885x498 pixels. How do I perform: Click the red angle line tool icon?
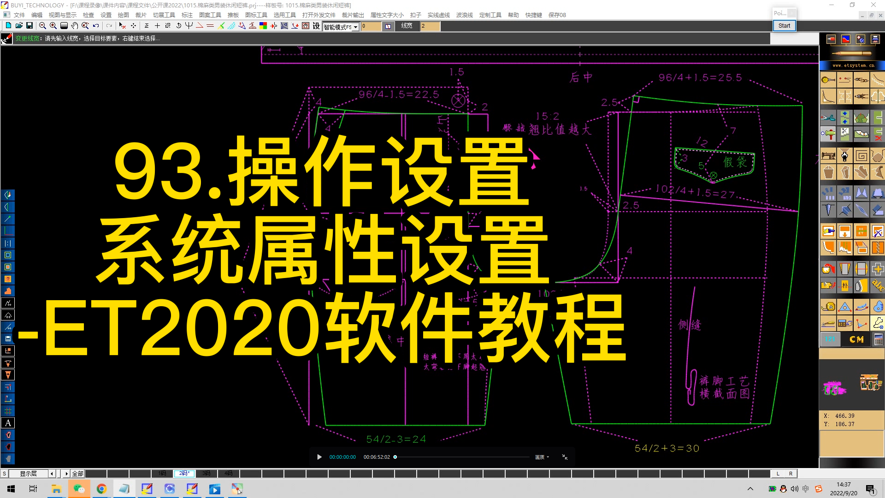point(200,26)
